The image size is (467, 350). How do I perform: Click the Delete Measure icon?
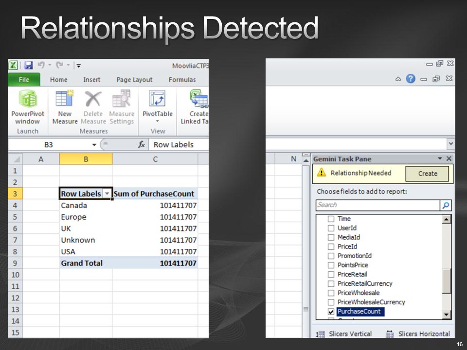[x=93, y=99]
